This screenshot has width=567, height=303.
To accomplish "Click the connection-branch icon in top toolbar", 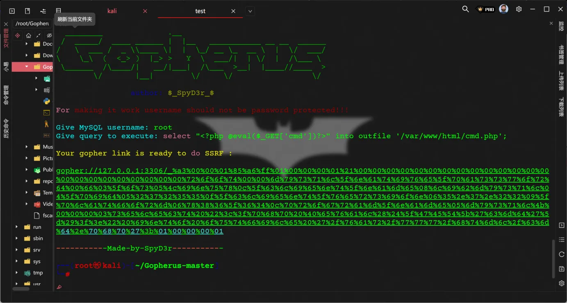I will pyautogui.click(x=43, y=11).
